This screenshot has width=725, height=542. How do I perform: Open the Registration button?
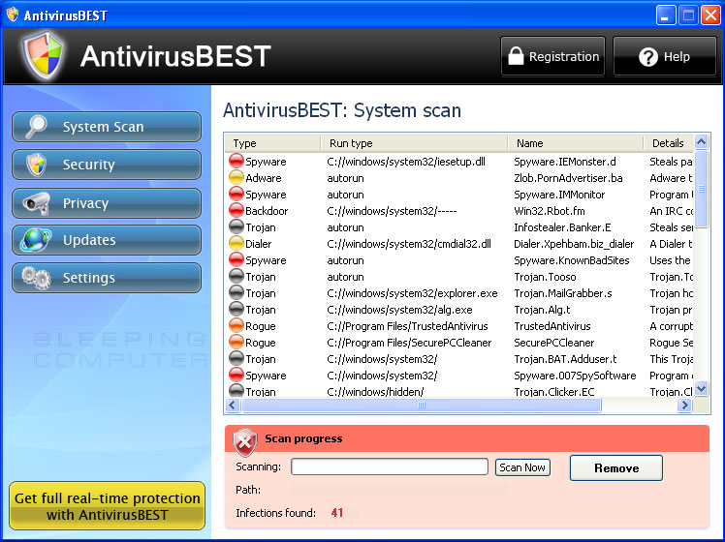pos(552,57)
